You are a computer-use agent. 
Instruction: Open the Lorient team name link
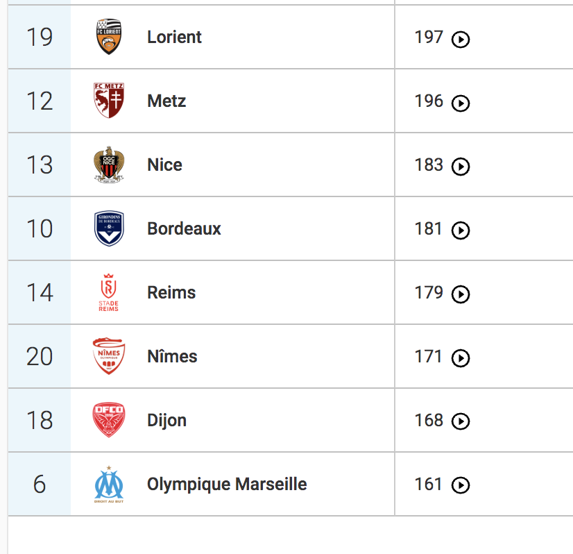coord(174,37)
